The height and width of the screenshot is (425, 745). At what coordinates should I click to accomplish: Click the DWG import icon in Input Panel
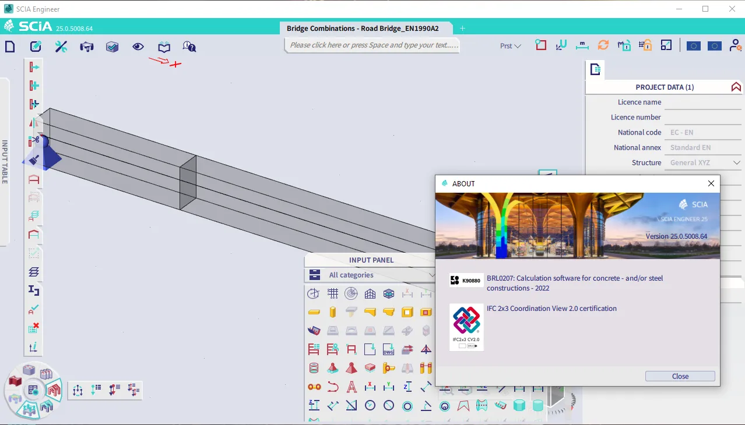coord(389,349)
